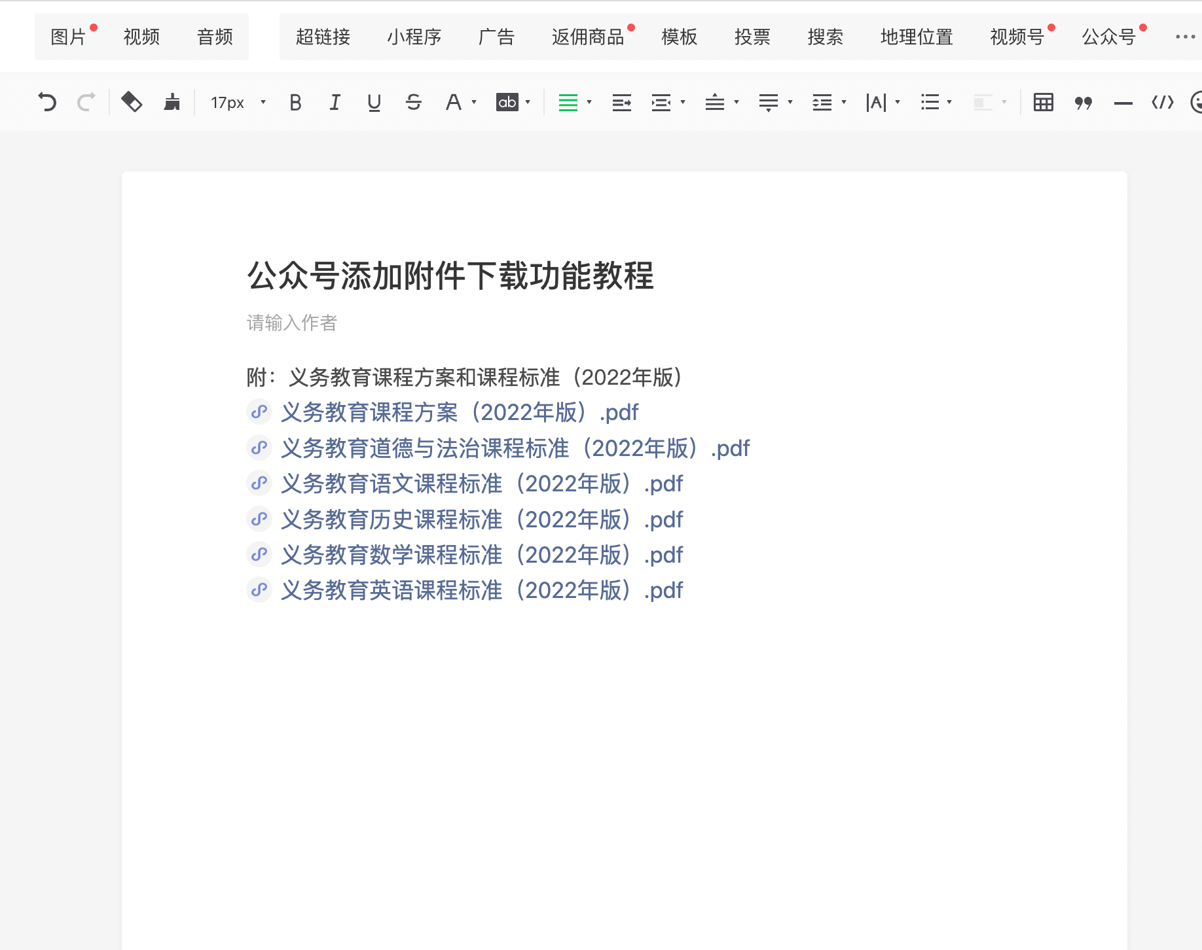Expand spacing after paragraph options
Viewport: 1202px width, 950px height.
(x=790, y=102)
